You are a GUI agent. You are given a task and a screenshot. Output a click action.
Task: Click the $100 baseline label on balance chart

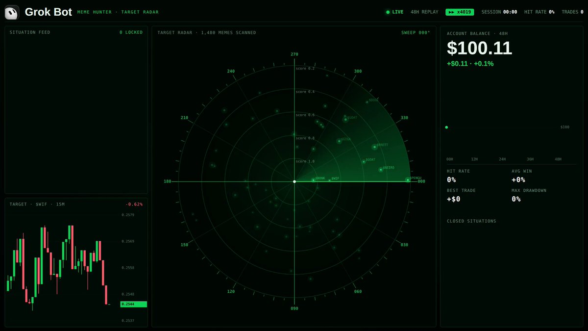tap(565, 127)
